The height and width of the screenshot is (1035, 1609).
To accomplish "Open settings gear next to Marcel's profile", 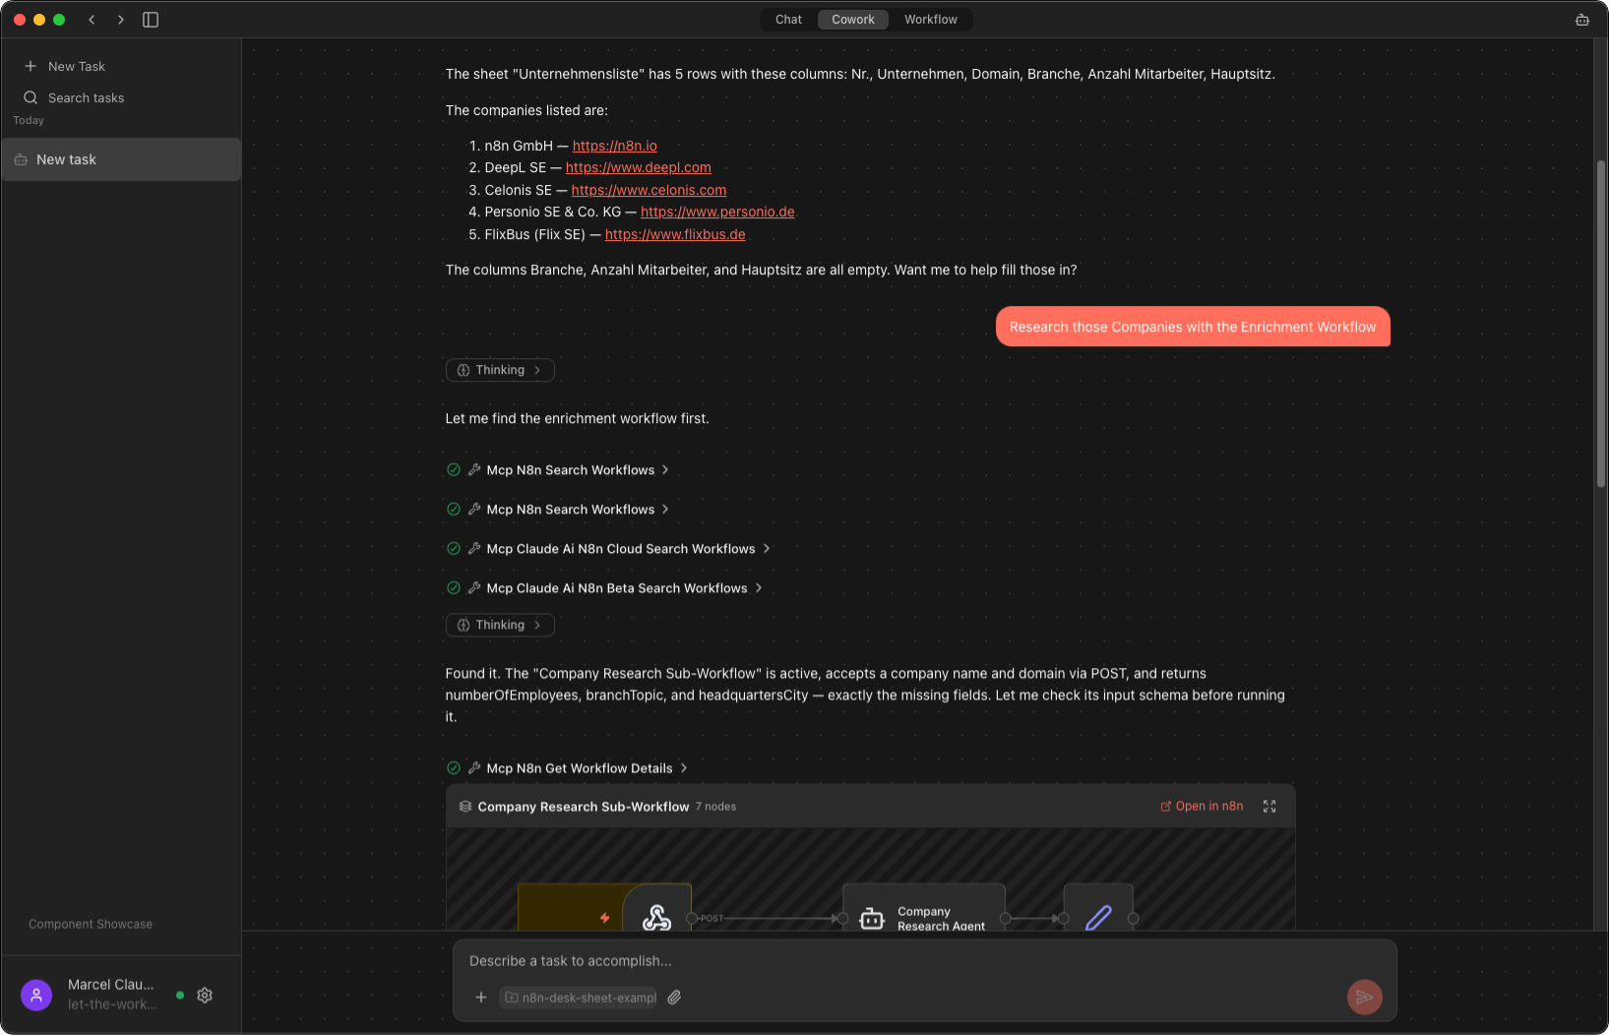I will coord(205,995).
